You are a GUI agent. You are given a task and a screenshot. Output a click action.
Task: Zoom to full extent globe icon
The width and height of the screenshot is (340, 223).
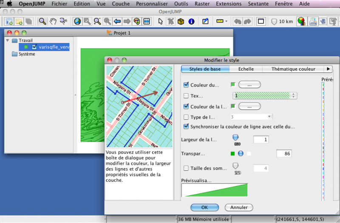[x=77, y=21]
